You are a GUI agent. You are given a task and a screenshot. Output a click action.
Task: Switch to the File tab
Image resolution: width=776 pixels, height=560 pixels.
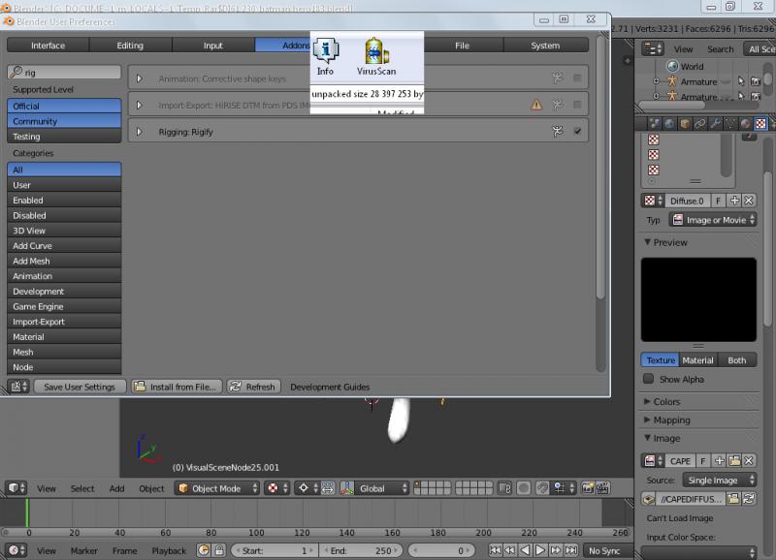pos(463,46)
